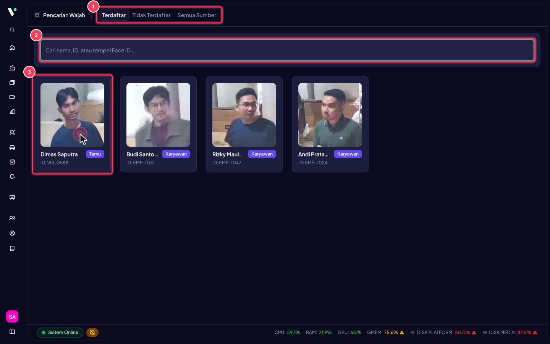Open the presentation board icon in sidebar
This screenshot has width=550, height=344.
(x=12, y=197)
